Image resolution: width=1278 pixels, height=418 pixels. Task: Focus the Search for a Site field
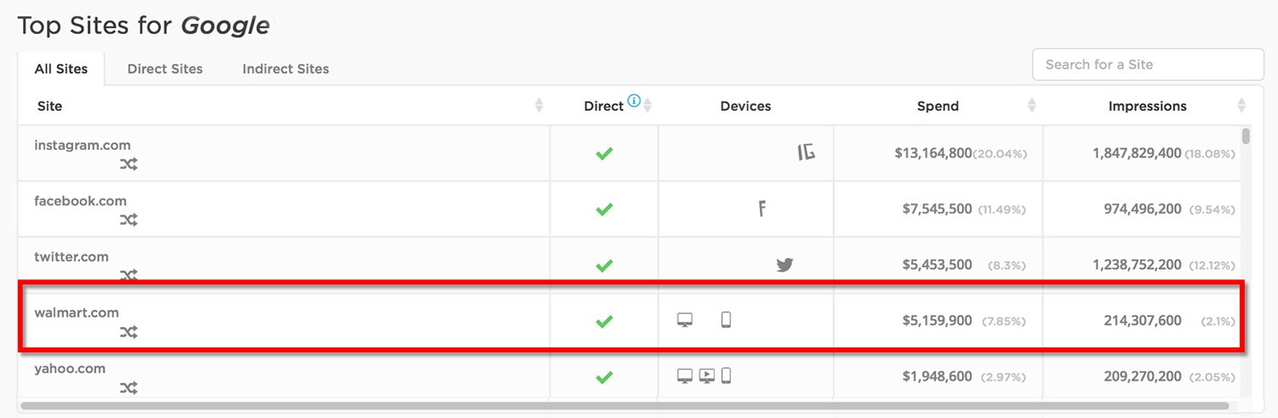click(1148, 65)
